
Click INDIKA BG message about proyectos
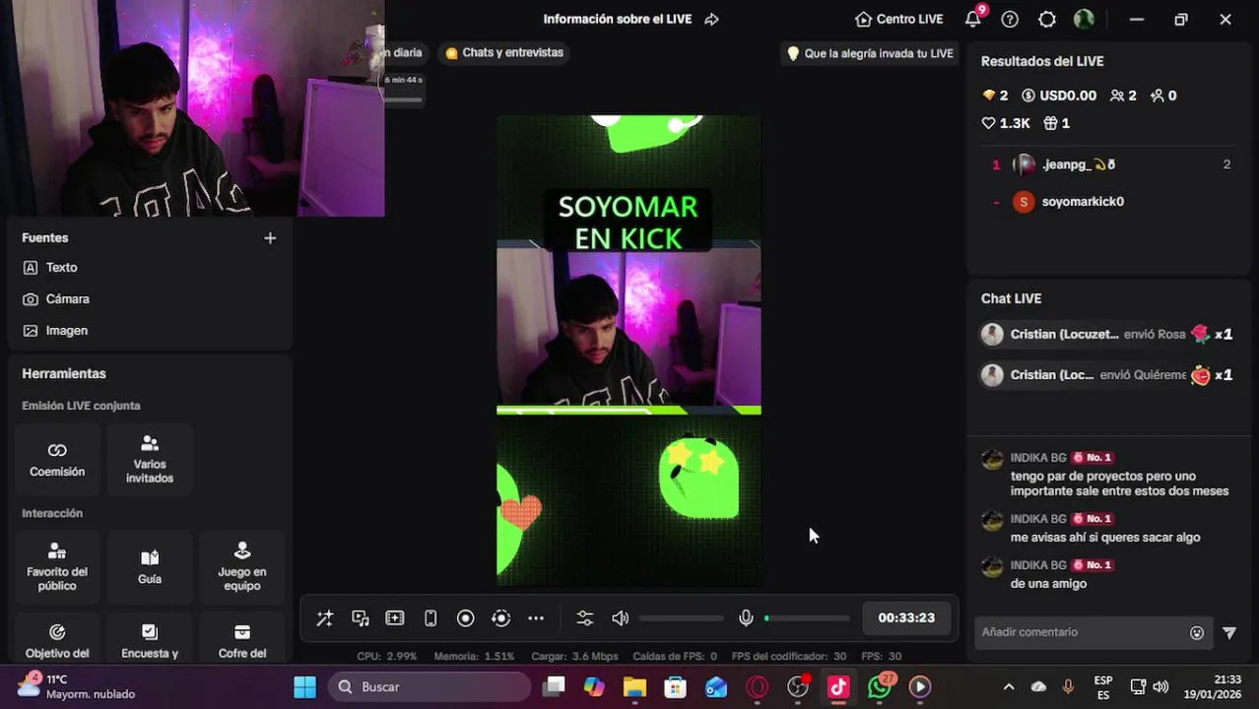(x=1119, y=483)
